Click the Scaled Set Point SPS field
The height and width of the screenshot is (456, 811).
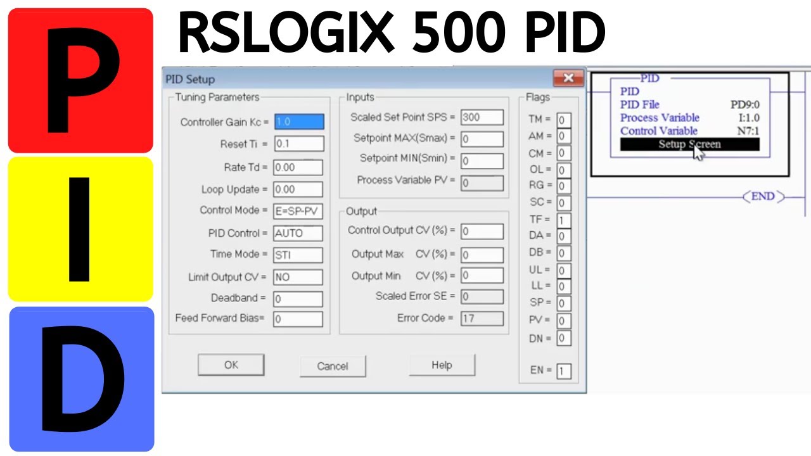point(482,117)
